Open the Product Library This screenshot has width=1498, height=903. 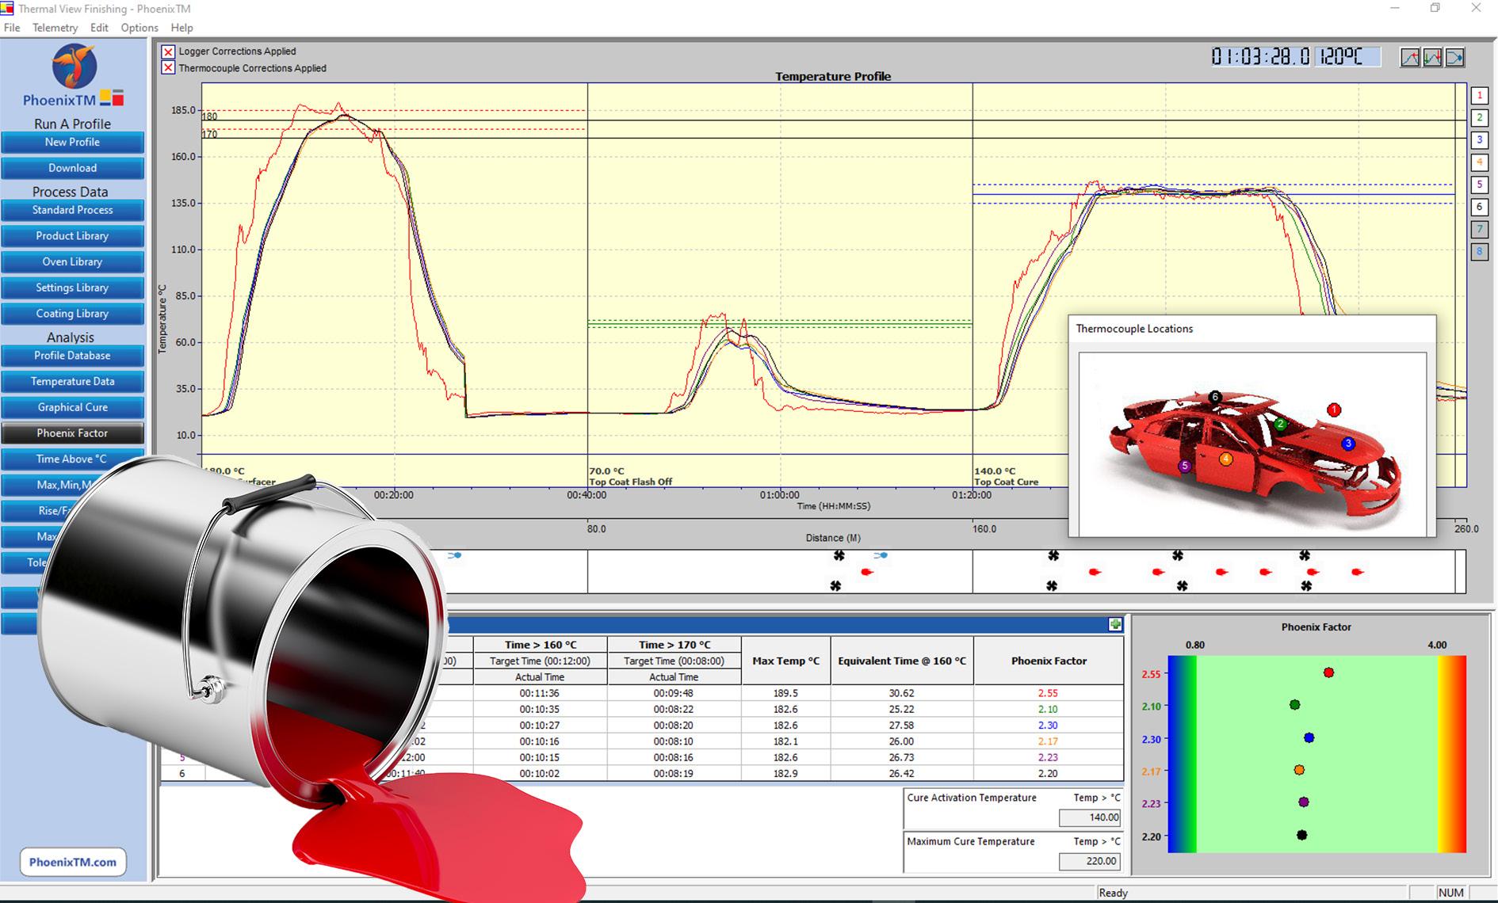coord(72,236)
